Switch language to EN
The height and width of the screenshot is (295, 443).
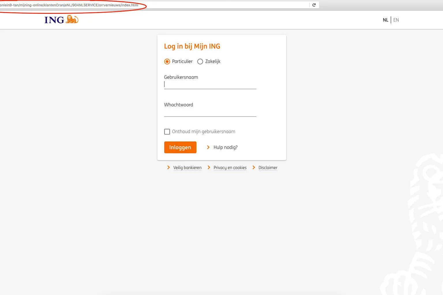pos(396,20)
